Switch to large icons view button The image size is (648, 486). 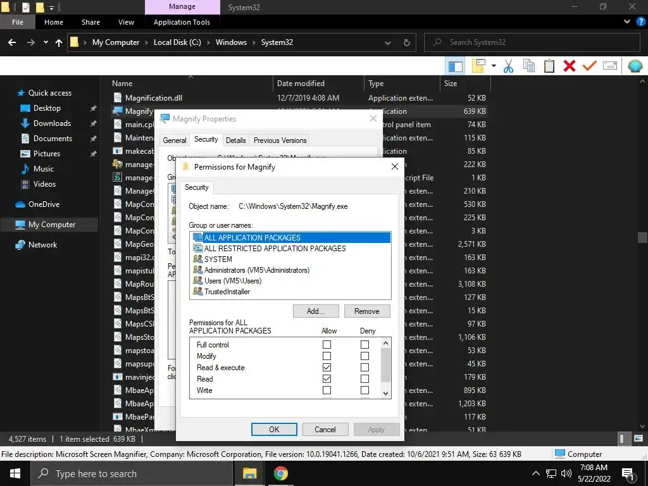point(638,439)
